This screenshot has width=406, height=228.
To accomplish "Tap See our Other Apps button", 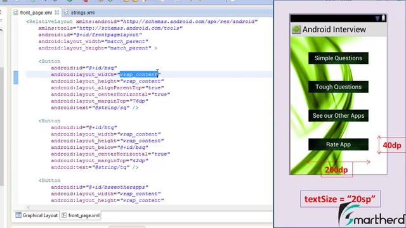I will 338,115.
